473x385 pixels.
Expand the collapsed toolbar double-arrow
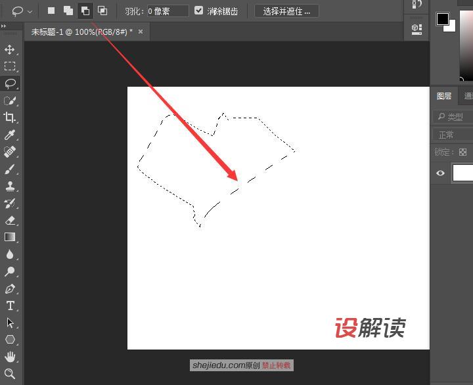[4, 26]
